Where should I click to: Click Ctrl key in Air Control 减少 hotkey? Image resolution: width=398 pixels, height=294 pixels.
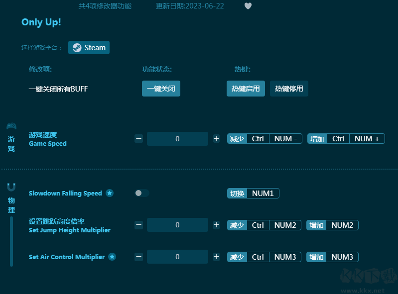tap(258, 257)
